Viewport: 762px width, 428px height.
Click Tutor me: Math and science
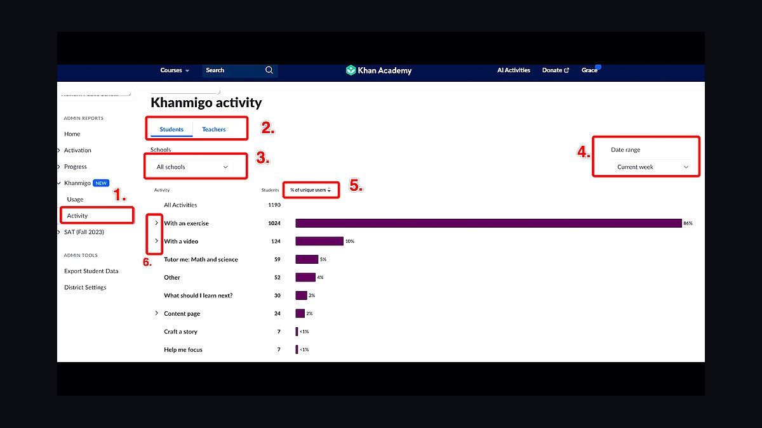point(201,259)
